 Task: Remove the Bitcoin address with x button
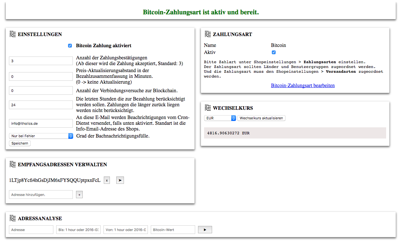pos(107,180)
